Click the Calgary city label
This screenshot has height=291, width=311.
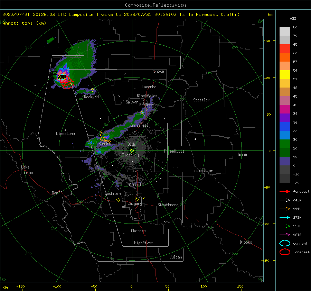tap(135, 203)
